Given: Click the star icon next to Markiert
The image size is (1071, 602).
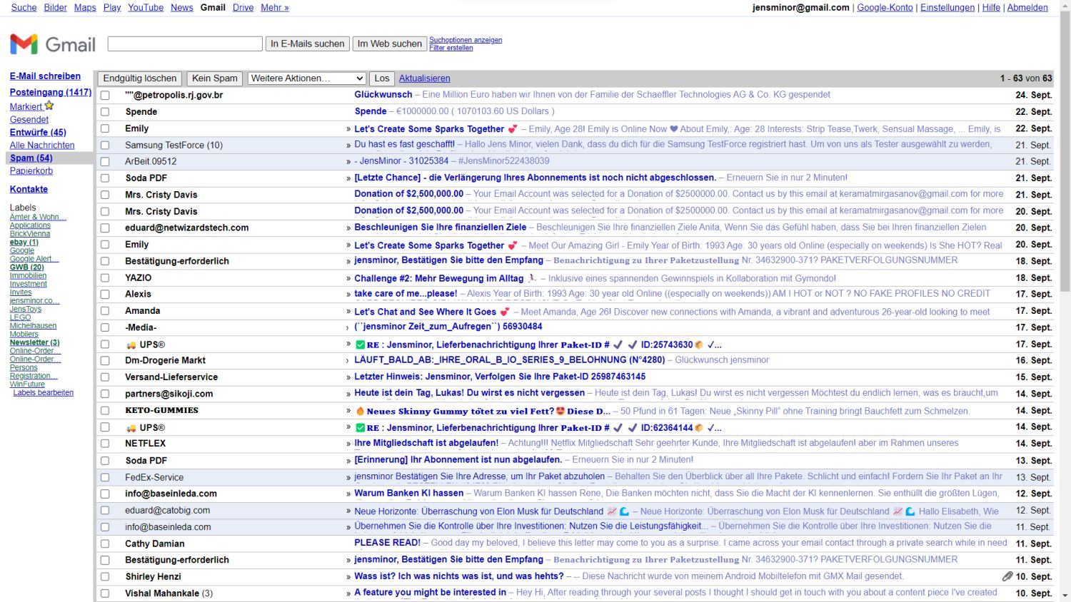Looking at the screenshot, I should (x=49, y=106).
